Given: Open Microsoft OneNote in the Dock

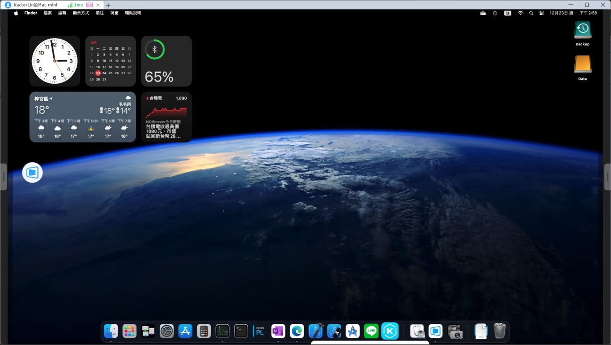Looking at the screenshot, I should (x=278, y=331).
